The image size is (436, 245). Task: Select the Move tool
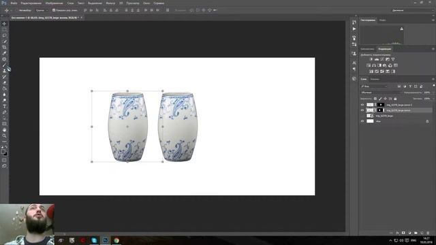pyautogui.click(x=4, y=24)
